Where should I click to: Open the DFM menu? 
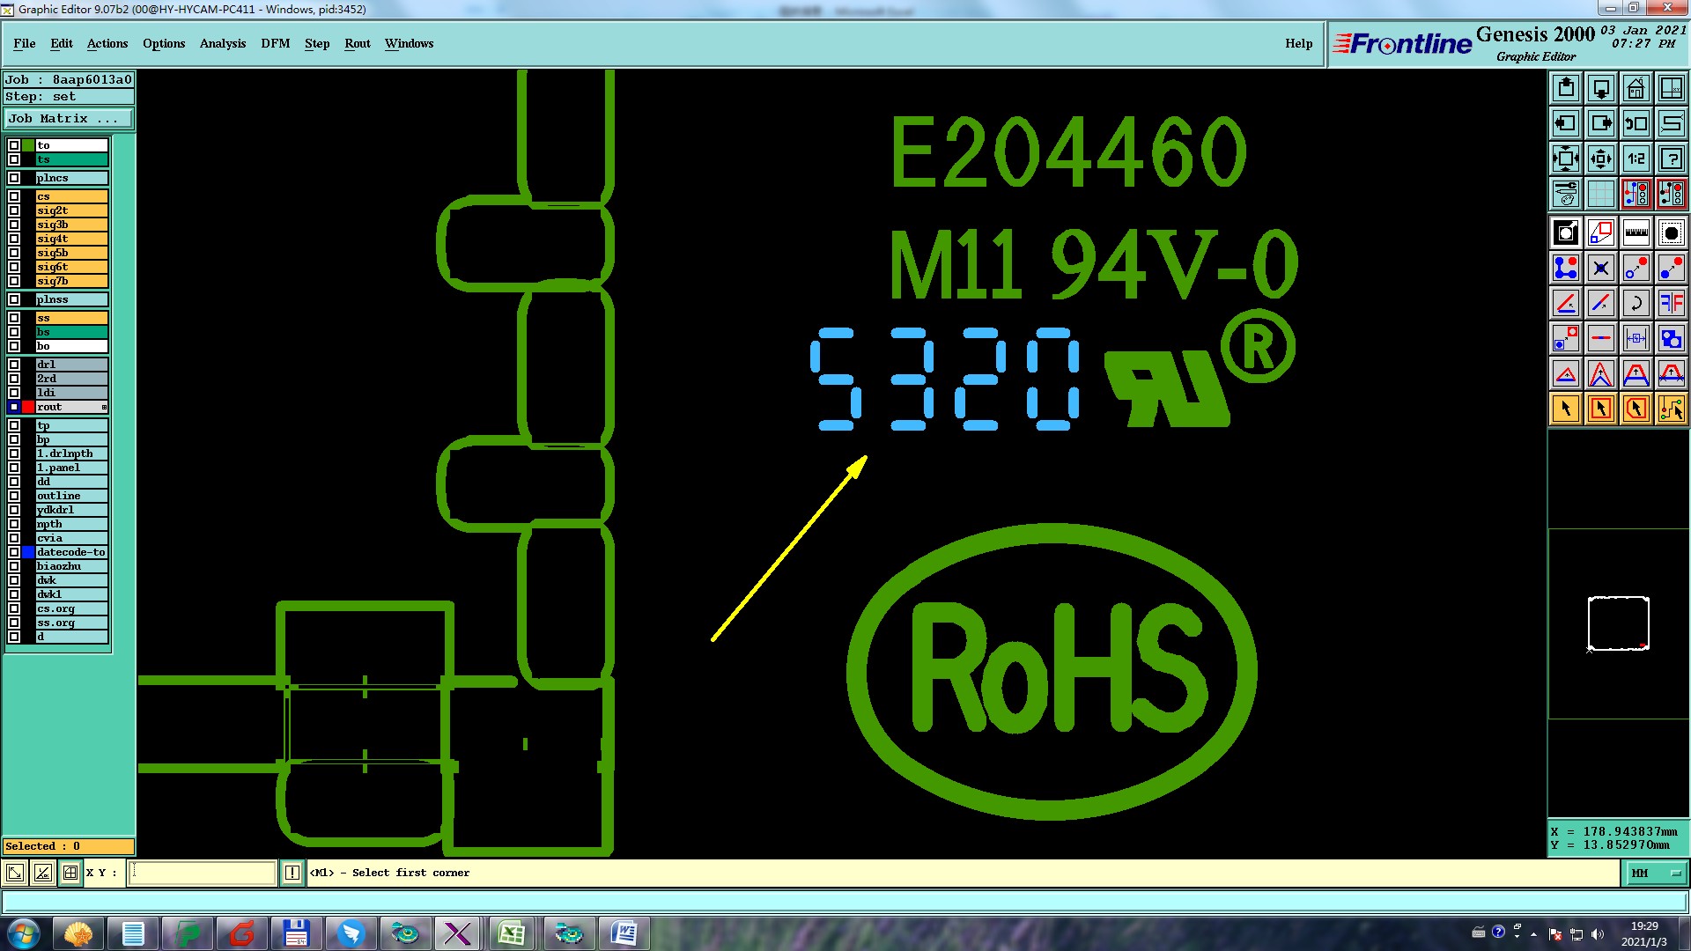tap(275, 43)
